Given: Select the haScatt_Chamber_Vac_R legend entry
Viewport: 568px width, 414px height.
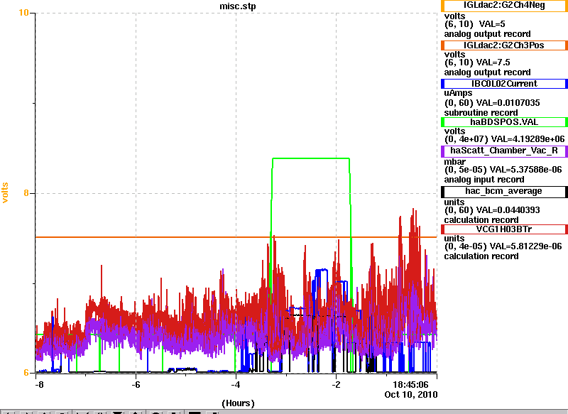Looking at the screenshot, I should pyautogui.click(x=504, y=151).
